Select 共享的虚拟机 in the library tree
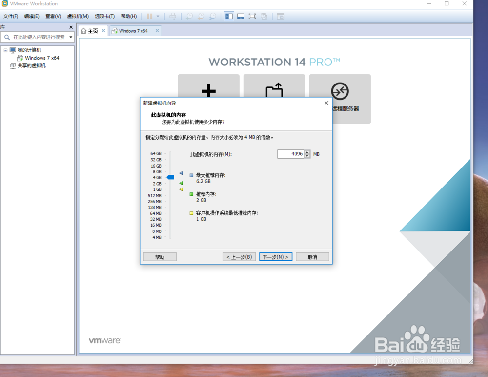Screen dimensions: 488x377 click(31, 66)
